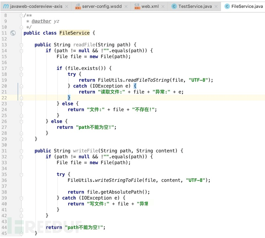Collapse the Javadoc comment at line 8
The height and width of the screenshot is (238, 265).
click(x=21, y=16)
